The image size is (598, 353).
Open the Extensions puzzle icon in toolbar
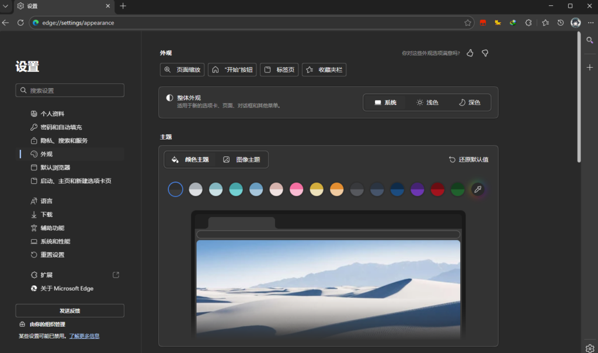[529, 23]
